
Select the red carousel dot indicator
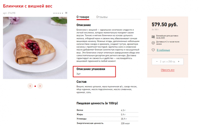[x=35, y=86]
